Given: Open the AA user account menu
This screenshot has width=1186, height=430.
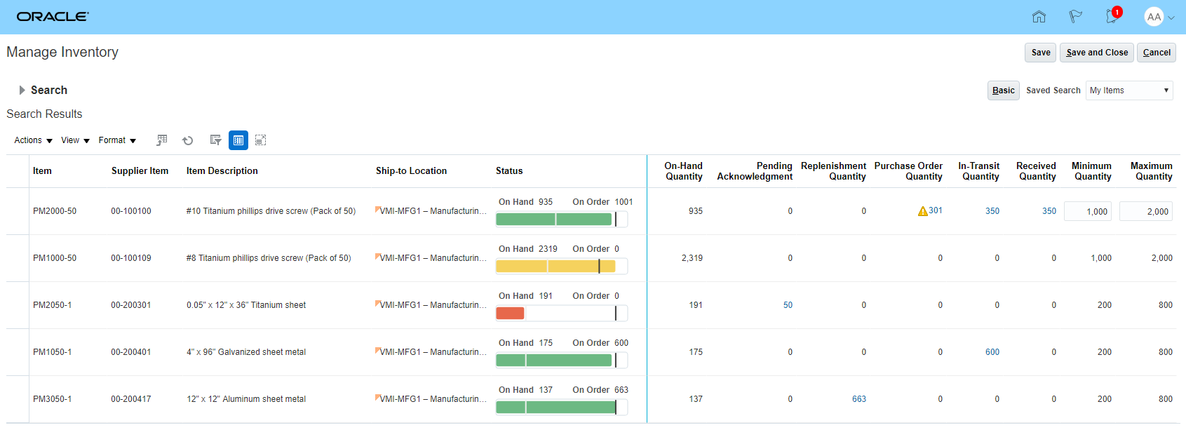Looking at the screenshot, I should tap(1159, 17).
